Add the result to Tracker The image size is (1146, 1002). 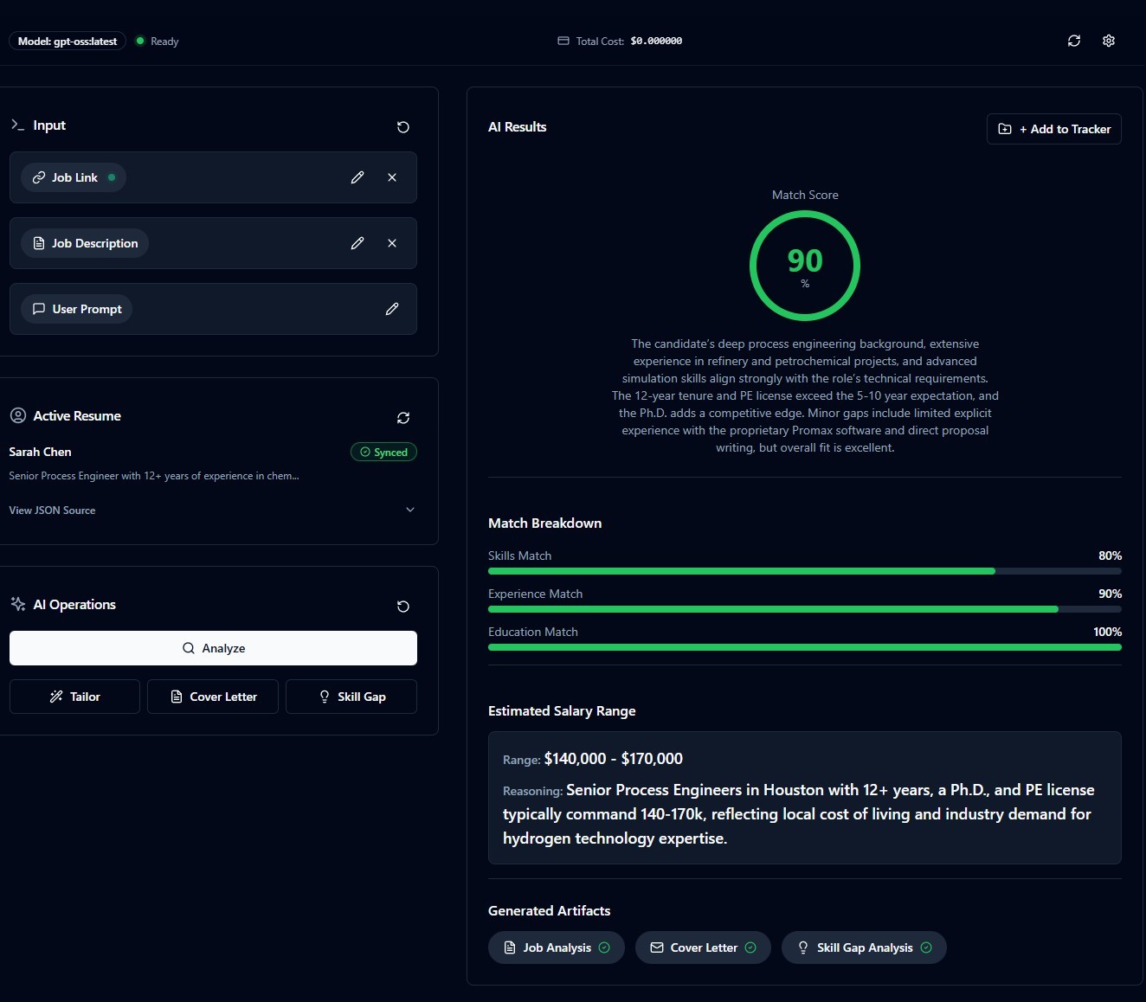click(1053, 129)
